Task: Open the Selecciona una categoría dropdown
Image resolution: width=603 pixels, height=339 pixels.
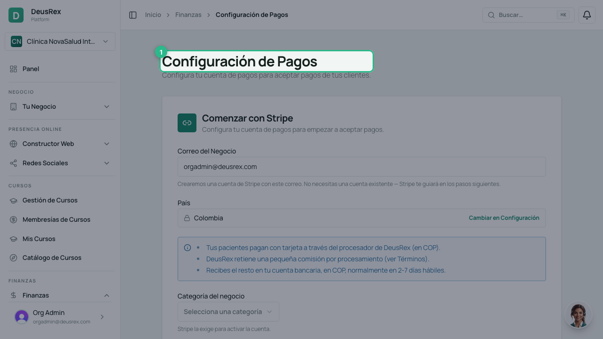Action: [228, 312]
